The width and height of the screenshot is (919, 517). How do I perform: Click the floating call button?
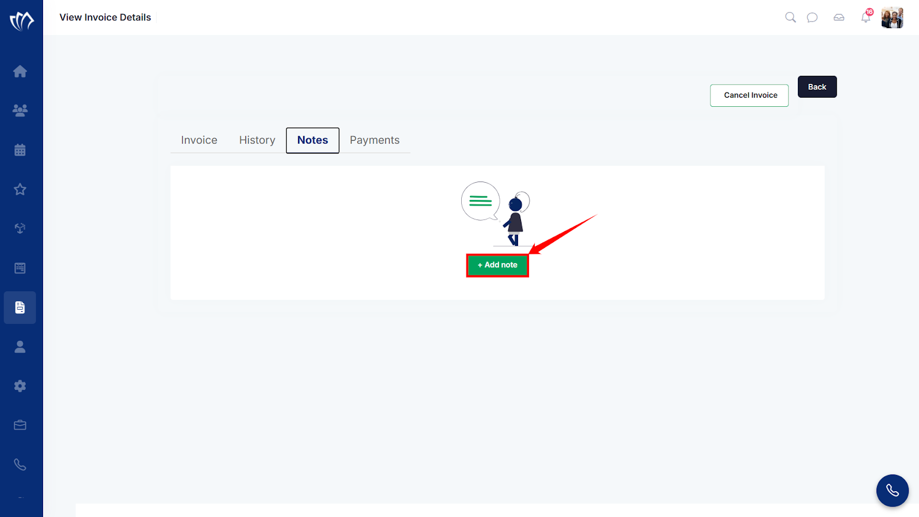(893, 491)
